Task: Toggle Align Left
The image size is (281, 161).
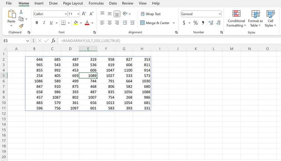Action: pyautogui.click(x=102, y=23)
